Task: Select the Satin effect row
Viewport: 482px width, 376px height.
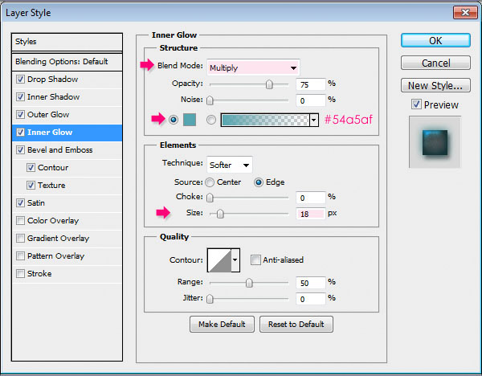Action: tap(67, 203)
